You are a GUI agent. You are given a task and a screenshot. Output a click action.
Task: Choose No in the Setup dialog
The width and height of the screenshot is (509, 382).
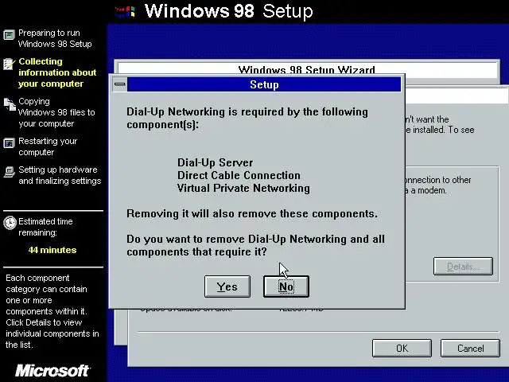[286, 286]
